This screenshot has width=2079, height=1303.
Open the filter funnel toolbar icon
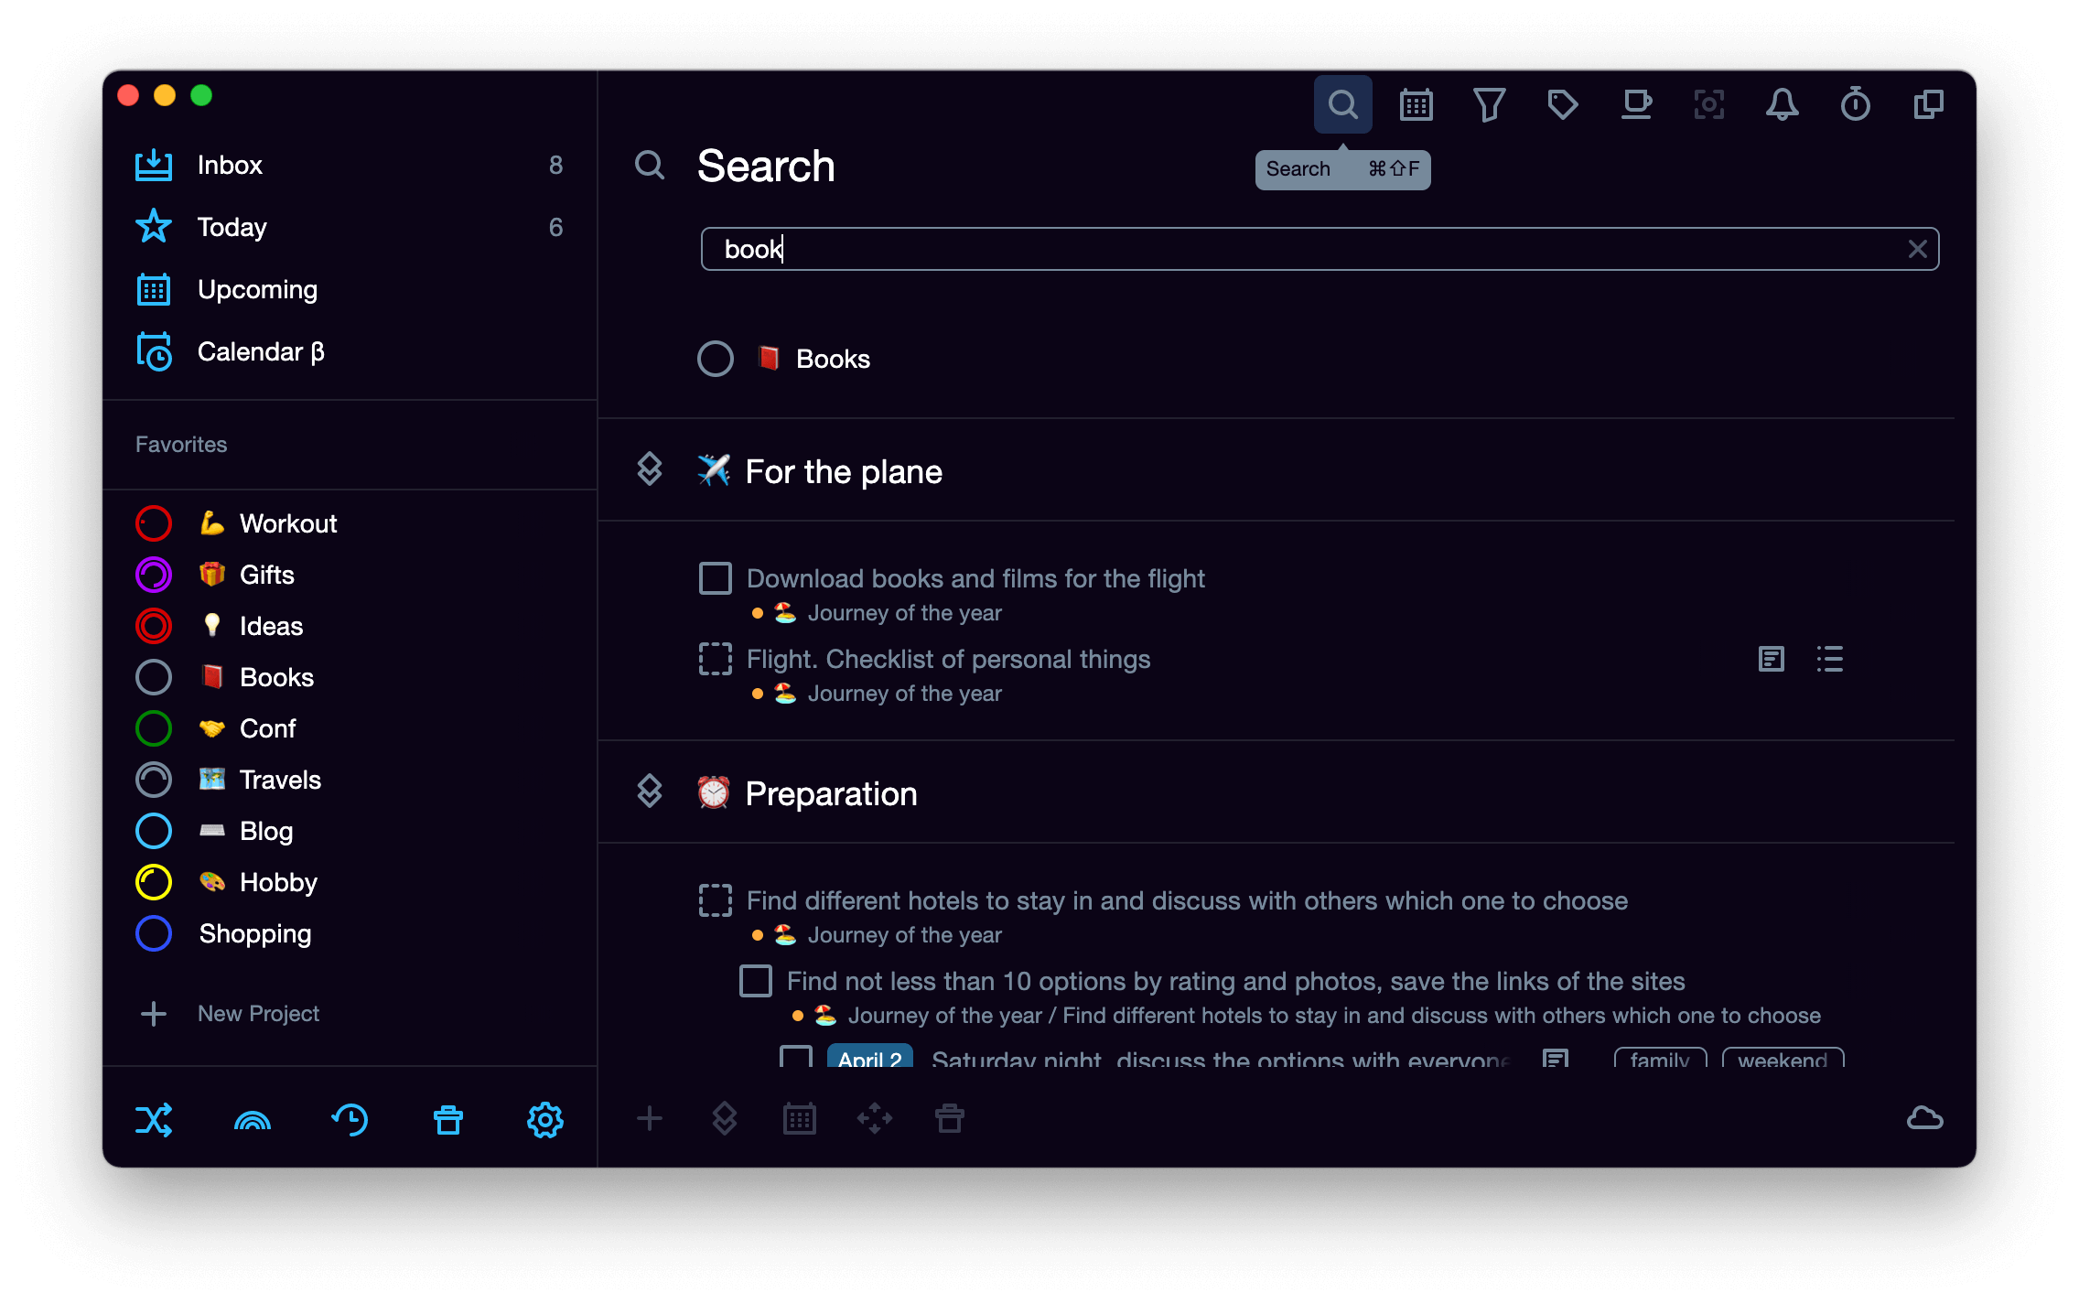click(1489, 104)
